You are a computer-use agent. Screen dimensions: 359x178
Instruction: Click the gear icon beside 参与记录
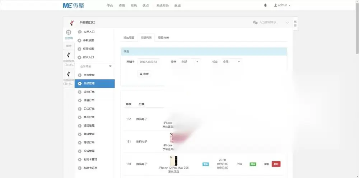click(x=79, y=118)
